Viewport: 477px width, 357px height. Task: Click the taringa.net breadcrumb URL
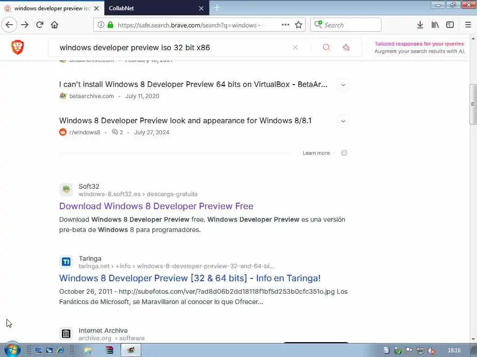click(177, 266)
